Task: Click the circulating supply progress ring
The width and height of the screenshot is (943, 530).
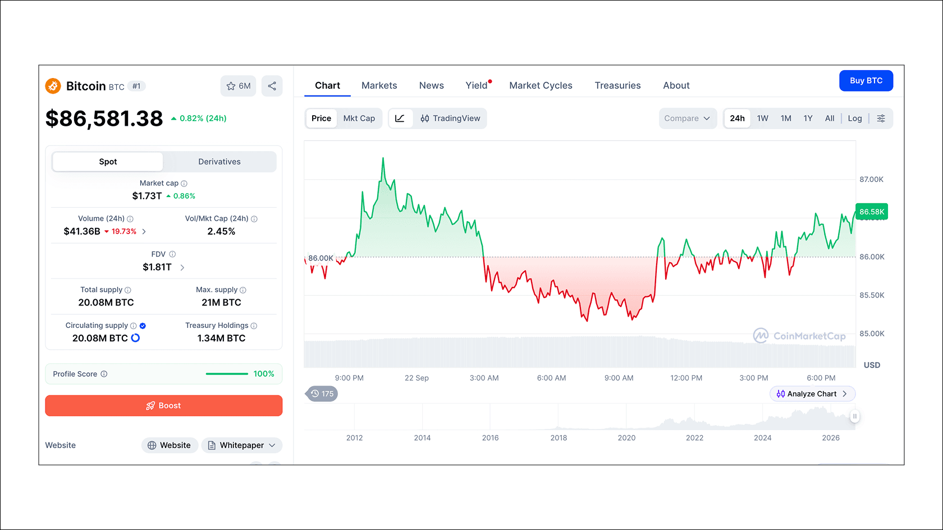Action: (x=135, y=338)
